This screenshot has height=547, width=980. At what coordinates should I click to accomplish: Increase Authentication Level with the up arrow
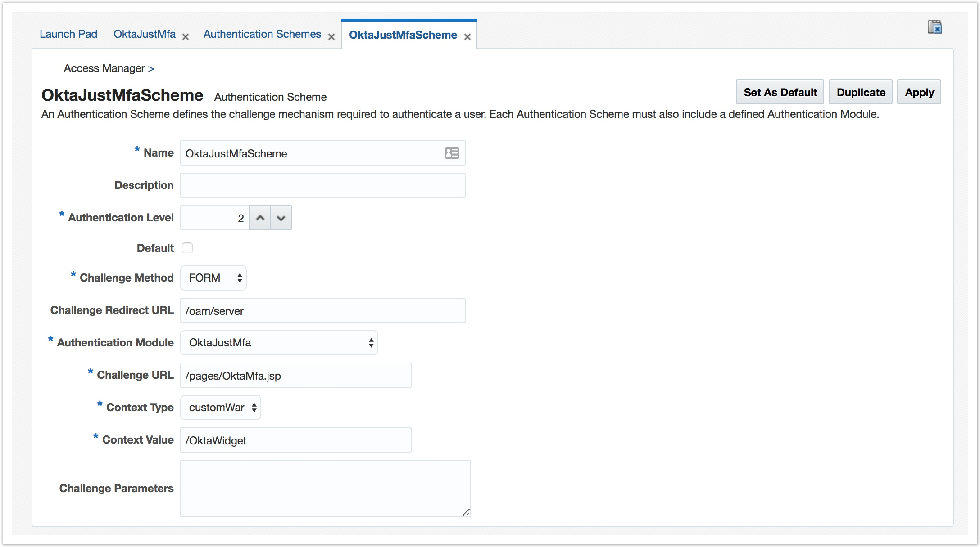click(x=260, y=218)
